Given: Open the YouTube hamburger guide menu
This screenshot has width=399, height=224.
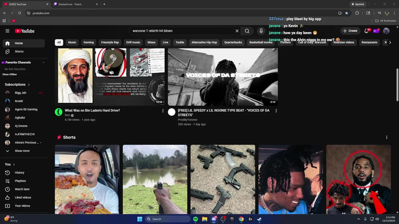Looking at the screenshot, I should click(7, 31).
